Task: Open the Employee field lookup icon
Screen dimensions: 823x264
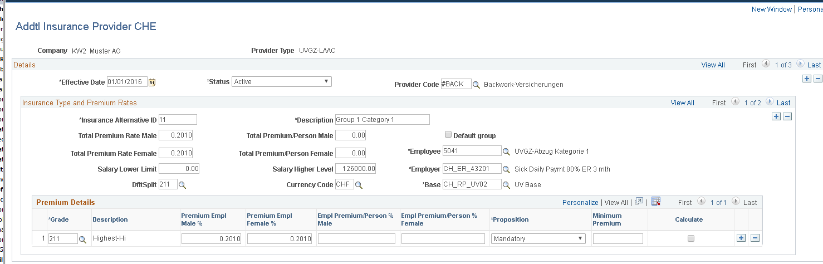Action: tap(506, 151)
